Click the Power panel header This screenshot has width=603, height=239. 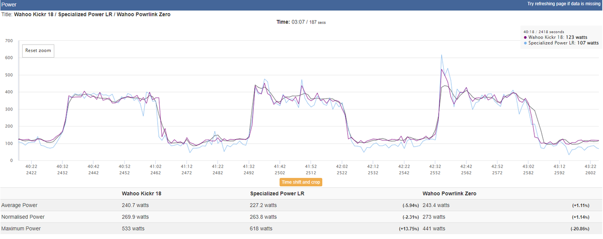pos(301,5)
